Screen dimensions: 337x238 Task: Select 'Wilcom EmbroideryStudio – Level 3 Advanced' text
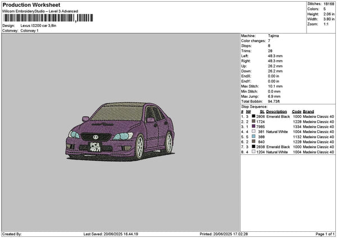click(x=40, y=11)
